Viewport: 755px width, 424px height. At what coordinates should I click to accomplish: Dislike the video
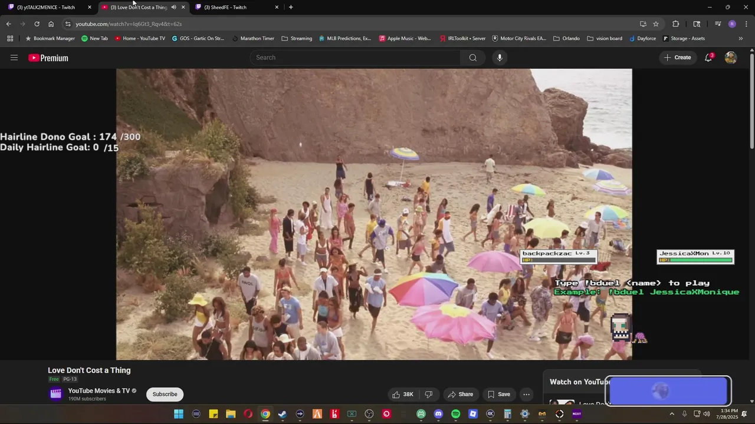click(x=429, y=395)
